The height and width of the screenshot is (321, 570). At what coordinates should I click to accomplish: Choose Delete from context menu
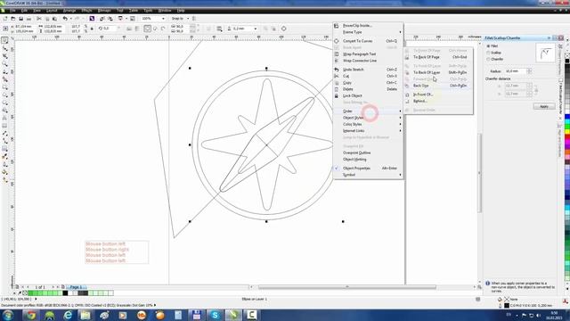click(368, 89)
